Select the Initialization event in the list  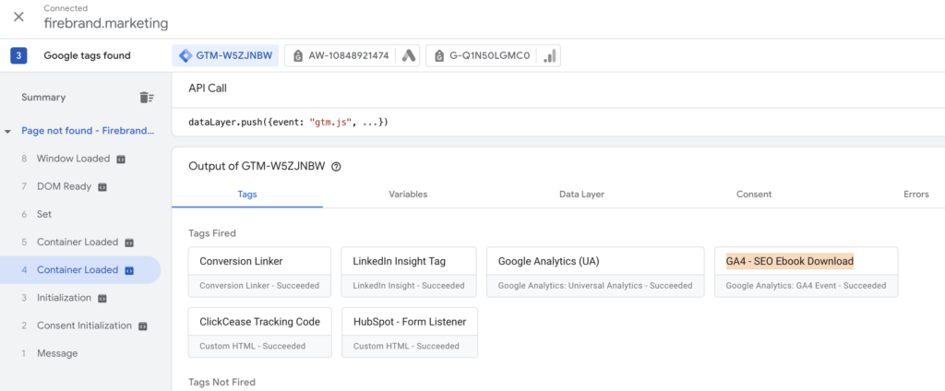point(64,298)
